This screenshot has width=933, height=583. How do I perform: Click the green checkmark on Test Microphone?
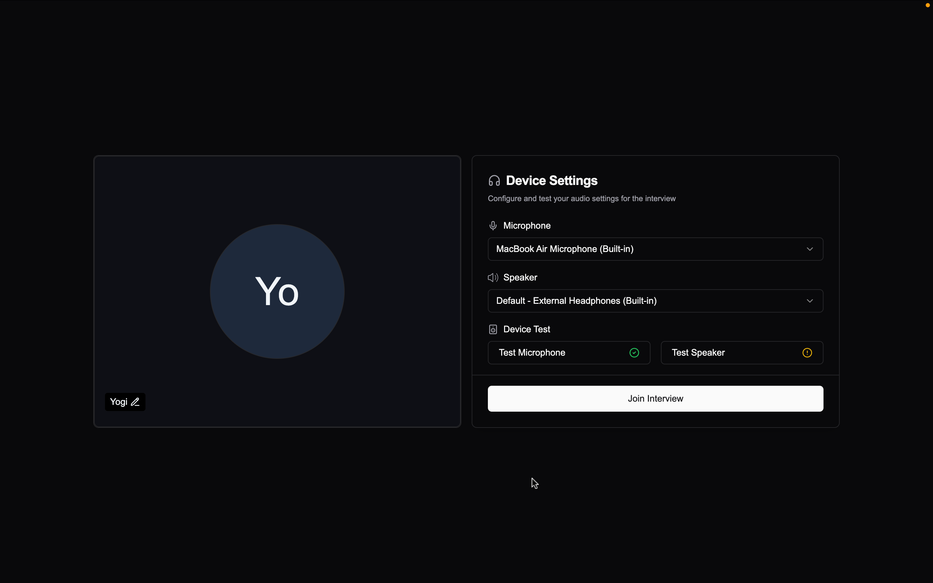pos(634,353)
